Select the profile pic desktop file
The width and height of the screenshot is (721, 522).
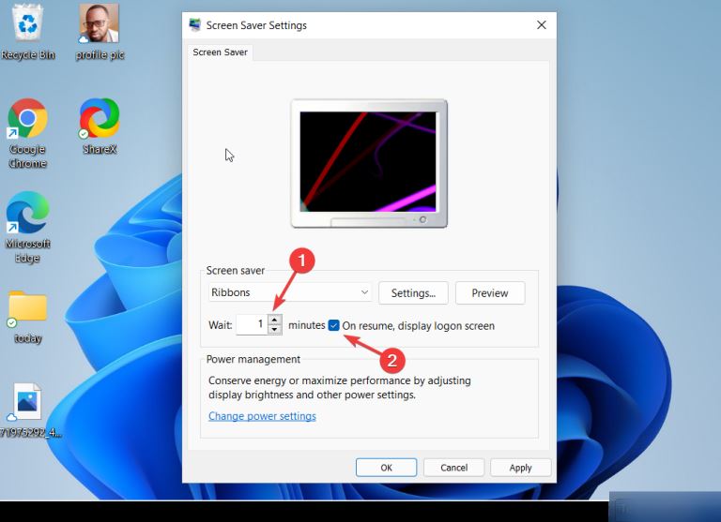point(100,32)
